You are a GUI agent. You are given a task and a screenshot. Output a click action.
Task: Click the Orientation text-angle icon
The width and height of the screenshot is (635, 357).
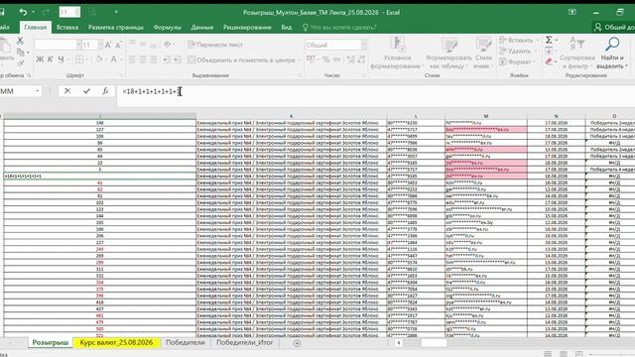[168, 45]
